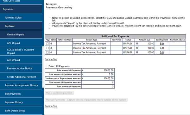This screenshot has height=115, width=190.
Task: View Payment History in the sidebar
Action: [21, 102]
